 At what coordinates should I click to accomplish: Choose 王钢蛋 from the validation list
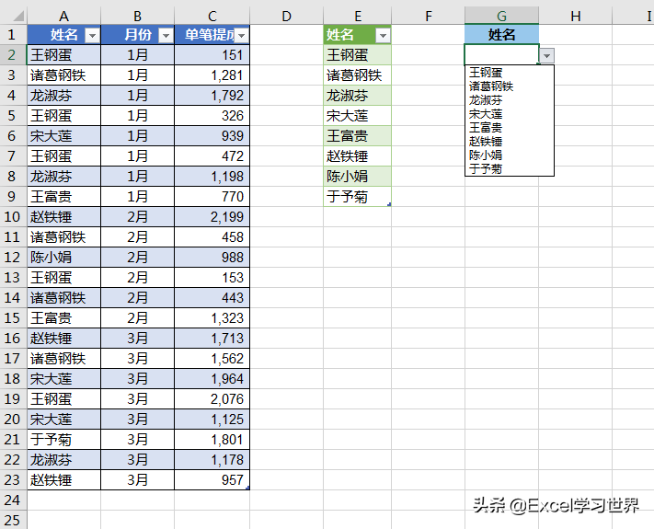(x=510, y=73)
